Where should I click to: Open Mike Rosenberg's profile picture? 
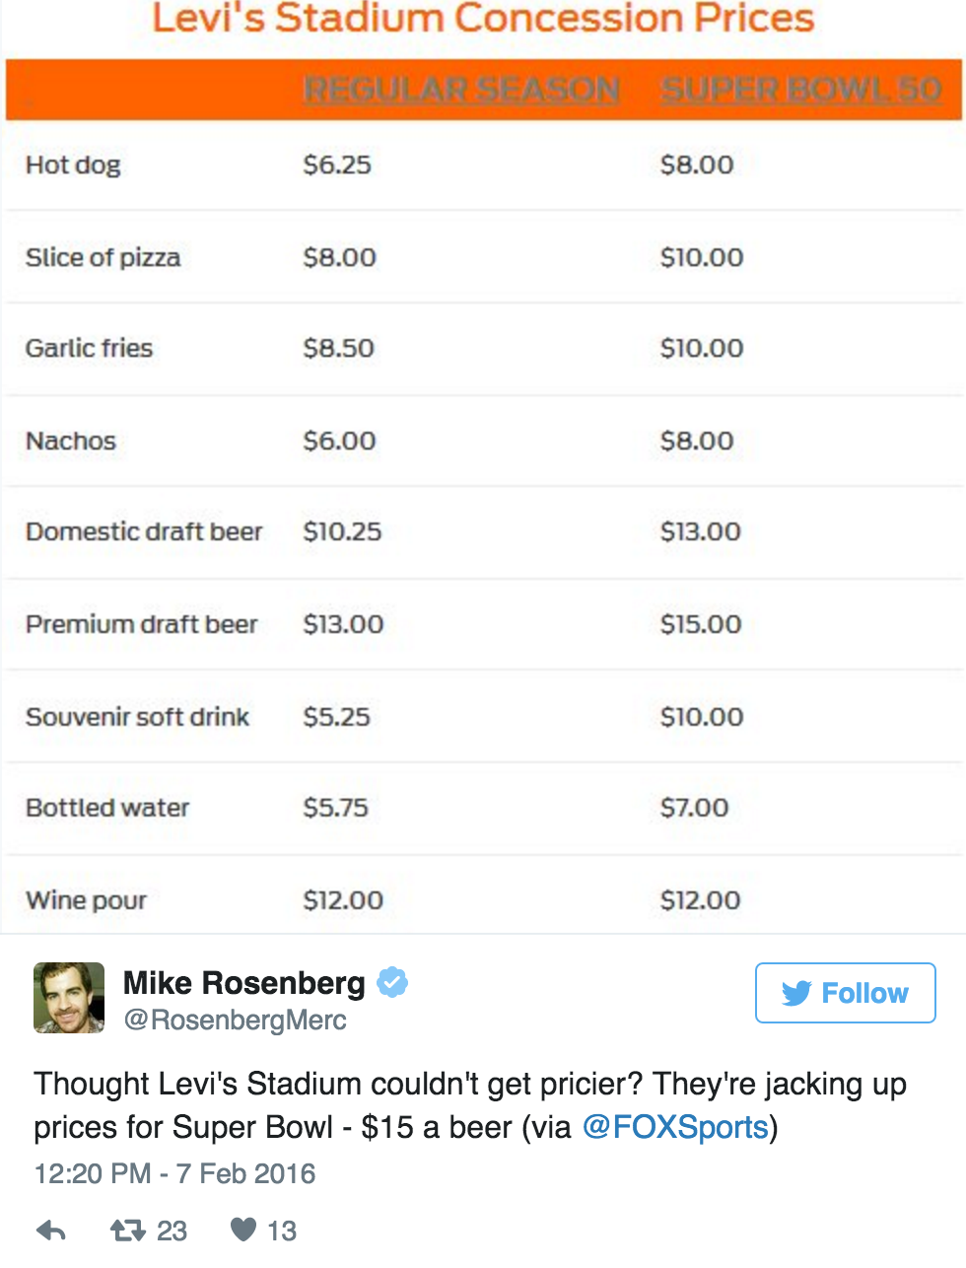69,998
